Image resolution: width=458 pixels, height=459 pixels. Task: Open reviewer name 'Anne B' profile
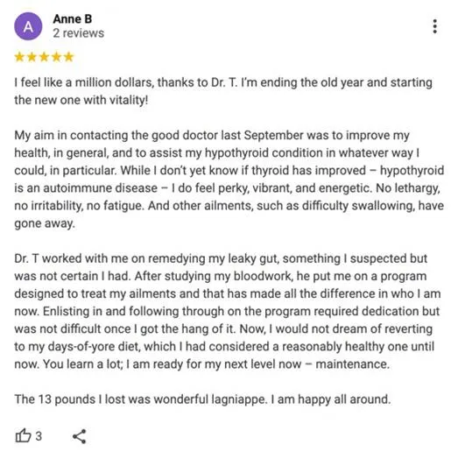tap(73, 19)
